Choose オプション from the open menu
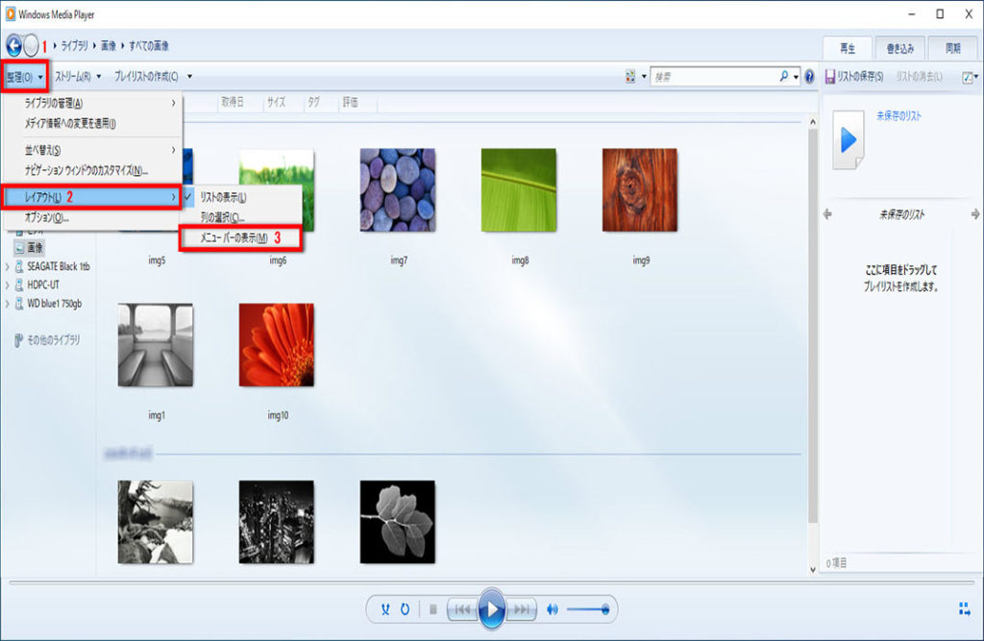The image size is (984, 641). pos(46,217)
